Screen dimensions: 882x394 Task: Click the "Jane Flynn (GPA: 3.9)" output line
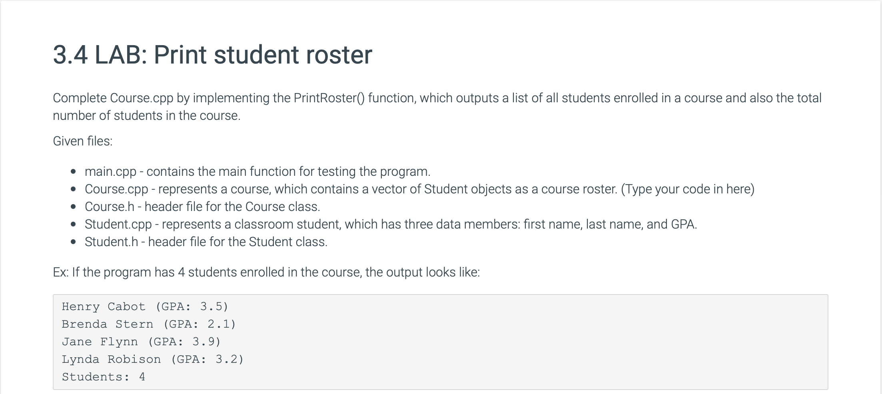pyautogui.click(x=141, y=342)
